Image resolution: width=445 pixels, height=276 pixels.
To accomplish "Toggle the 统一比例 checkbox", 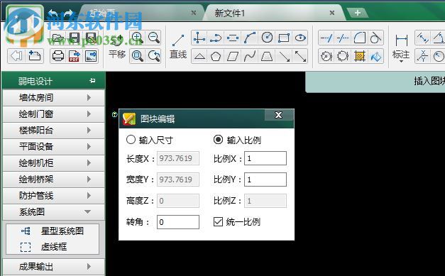I will click(218, 221).
